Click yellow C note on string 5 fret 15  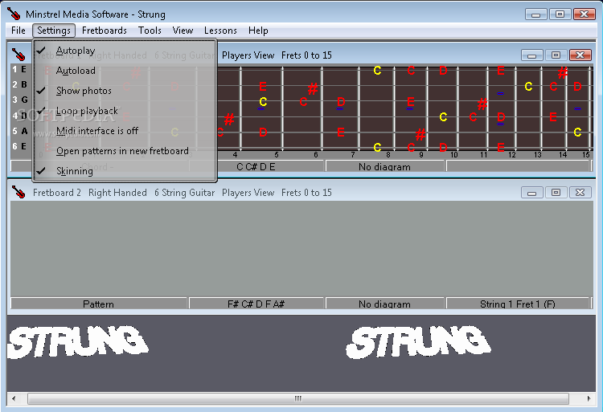tap(577, 132)
